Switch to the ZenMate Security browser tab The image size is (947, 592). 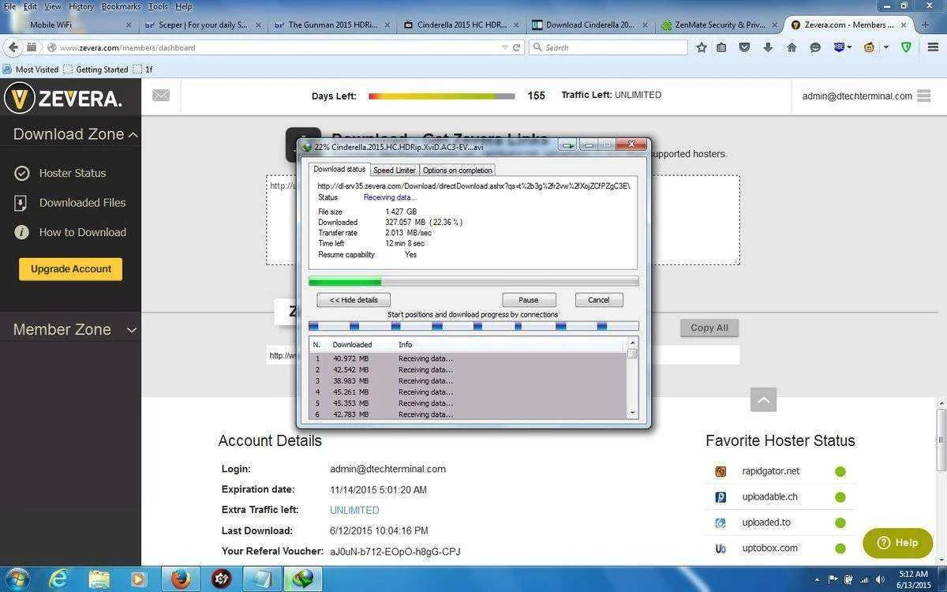[718, 24]
